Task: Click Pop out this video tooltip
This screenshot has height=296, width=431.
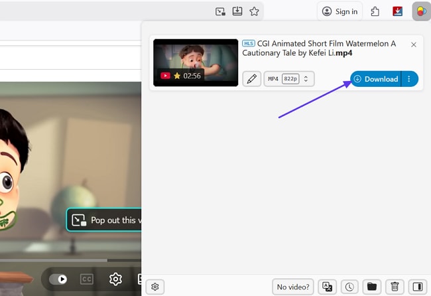Action: (104, 220)
